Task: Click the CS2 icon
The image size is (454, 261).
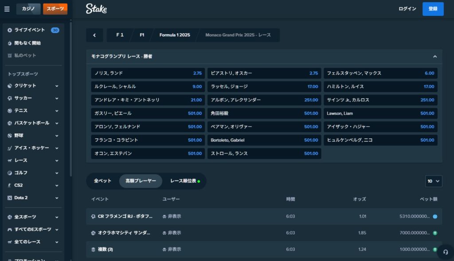Action: coord(10,185)
